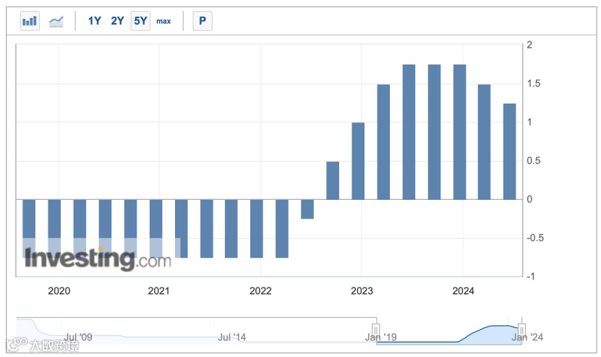Click the 2023 x-axis label
This screenshot has width=601, height=357.
point(362,290)
